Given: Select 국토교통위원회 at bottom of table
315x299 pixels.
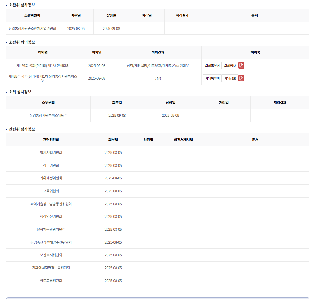Looking at the screenshot, I should 51,281.
